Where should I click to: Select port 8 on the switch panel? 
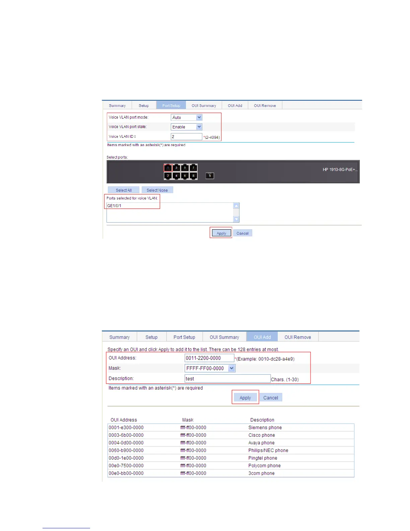pos(193,176)
